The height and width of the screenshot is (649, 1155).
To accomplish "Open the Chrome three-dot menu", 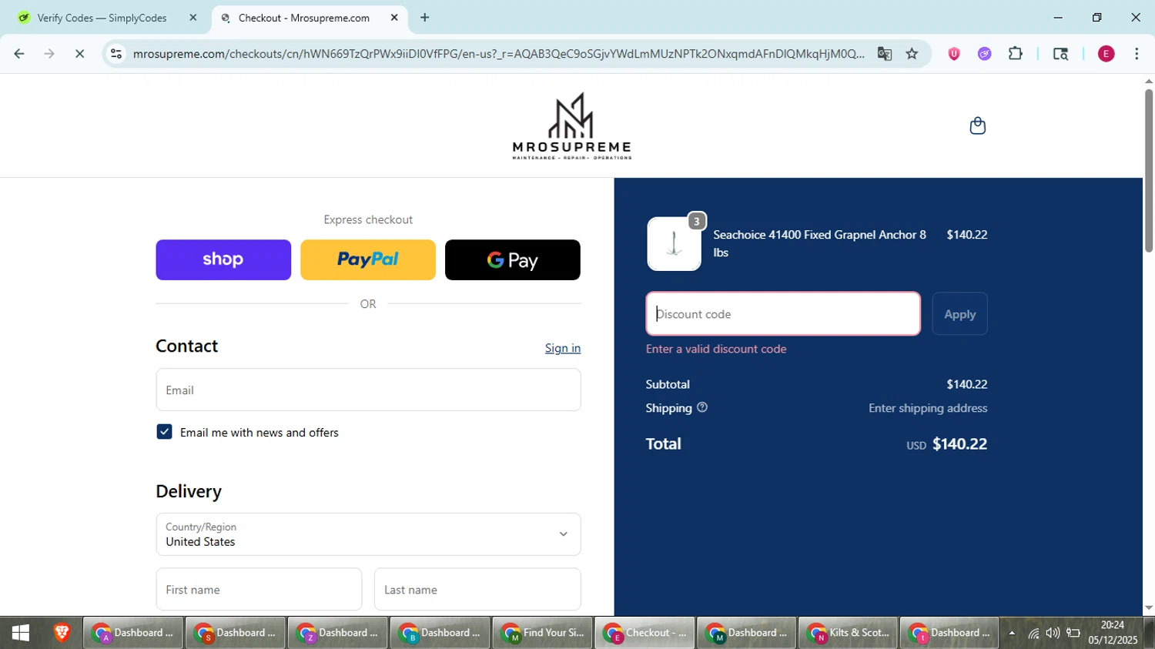I will tap(1137, 54).
